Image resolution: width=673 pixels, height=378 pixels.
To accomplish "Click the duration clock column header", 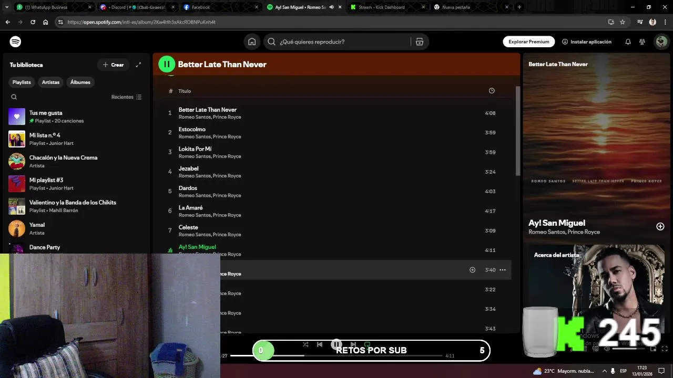I will pos(492,91).
